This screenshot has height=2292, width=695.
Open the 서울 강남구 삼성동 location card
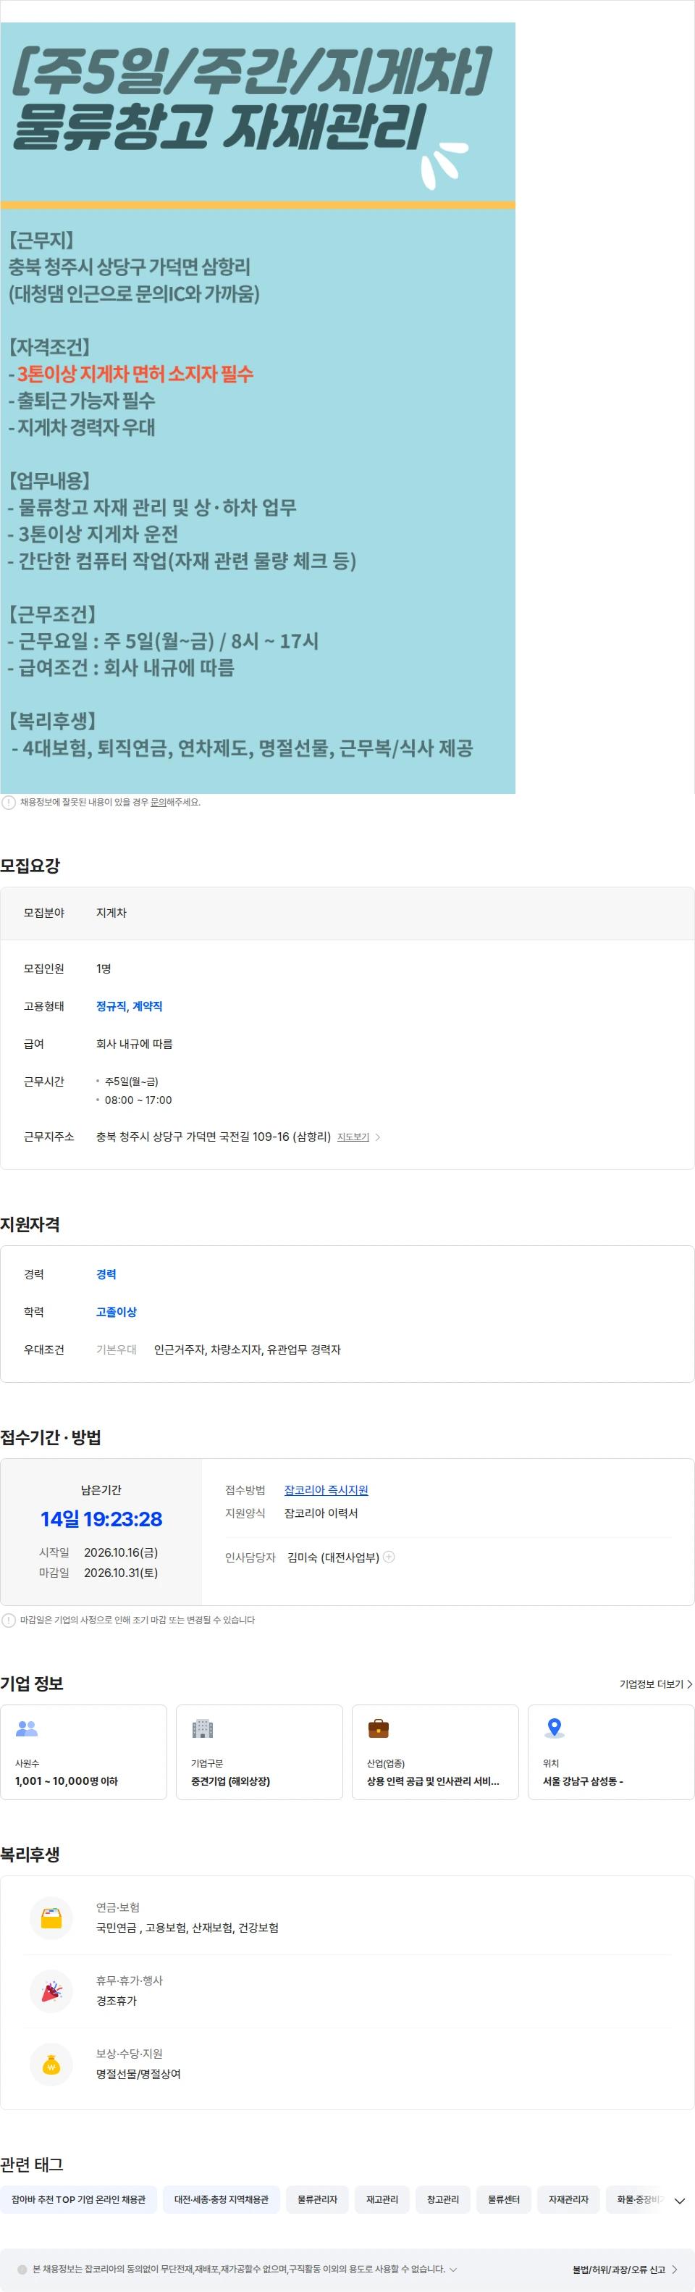pos(612,1752)
